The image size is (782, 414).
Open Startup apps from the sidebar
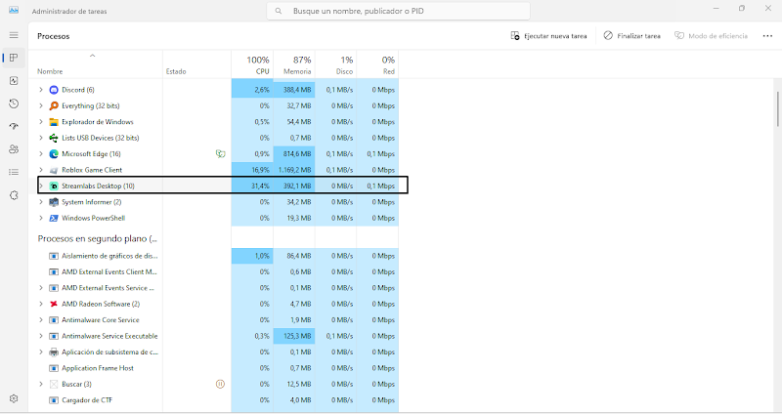[14, 127]
